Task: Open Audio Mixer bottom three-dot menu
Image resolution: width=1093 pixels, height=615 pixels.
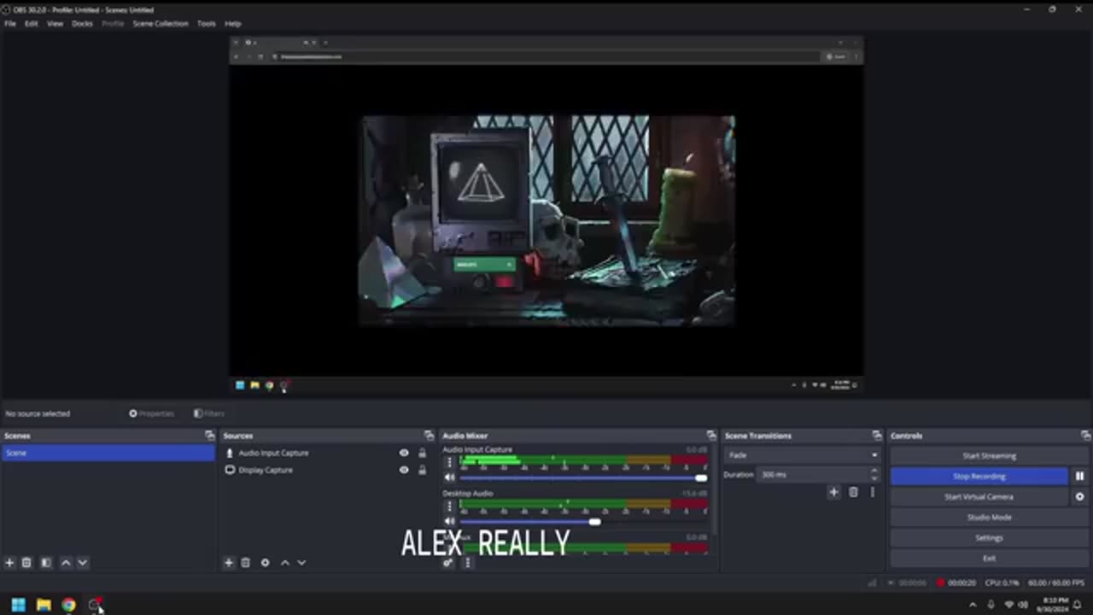Action: pos(467,563)
